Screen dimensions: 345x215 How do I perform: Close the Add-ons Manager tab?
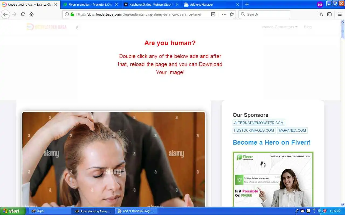[238, 5]
